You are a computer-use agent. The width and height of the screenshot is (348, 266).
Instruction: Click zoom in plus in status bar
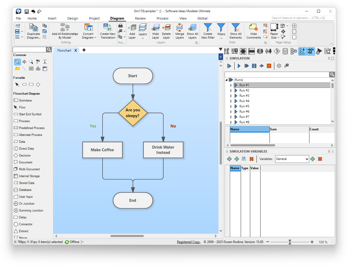[312, 242]
